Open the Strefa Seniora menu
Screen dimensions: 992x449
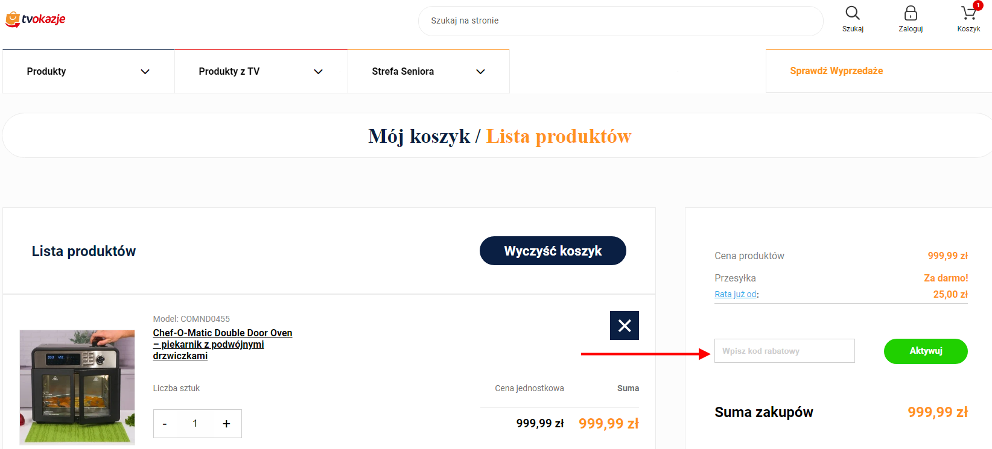(x=402, y=71)
